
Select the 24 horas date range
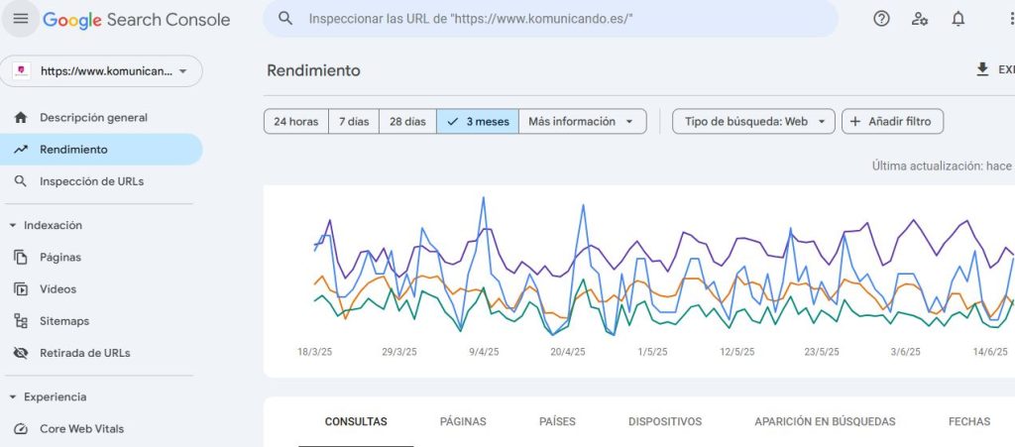point(295,122)
